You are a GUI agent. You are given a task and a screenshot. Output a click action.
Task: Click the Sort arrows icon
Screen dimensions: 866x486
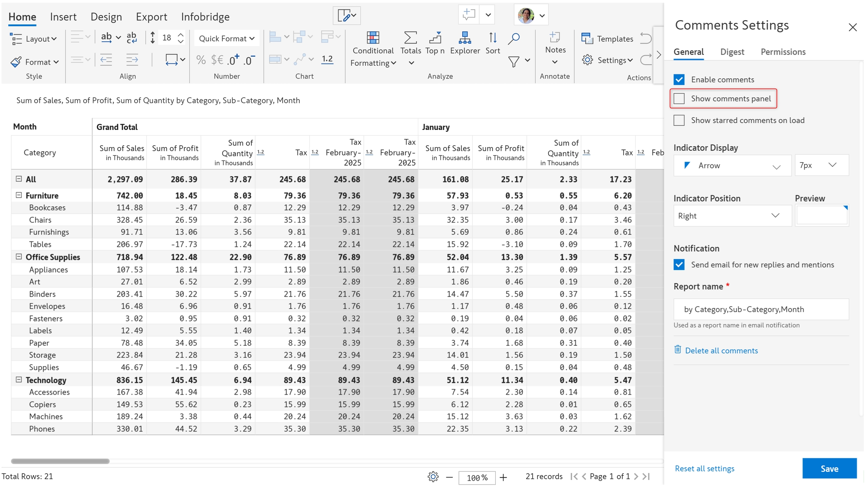coord(492,38)
